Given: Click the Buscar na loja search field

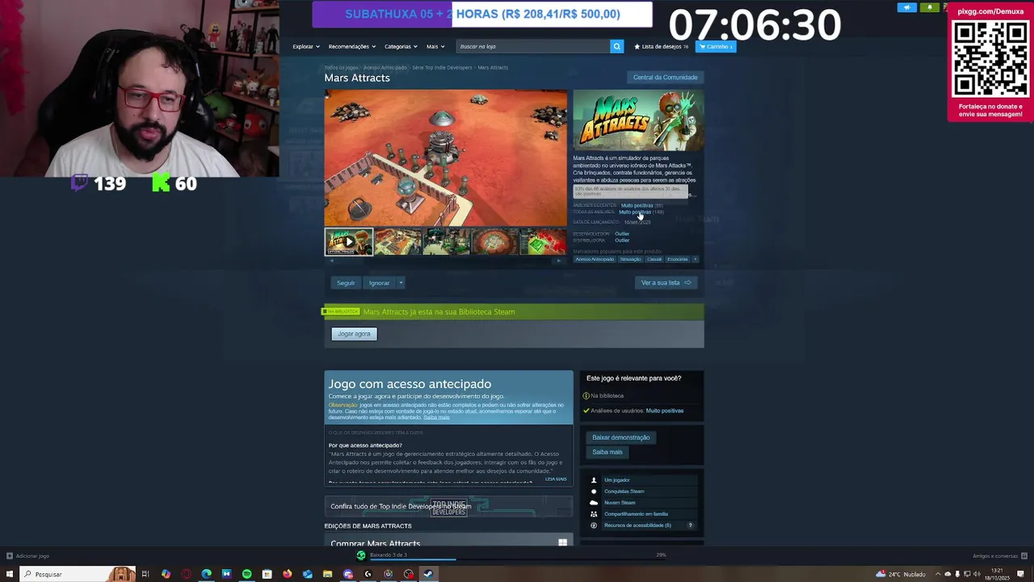Looking at the screenshot, I should tap(532, 46).
